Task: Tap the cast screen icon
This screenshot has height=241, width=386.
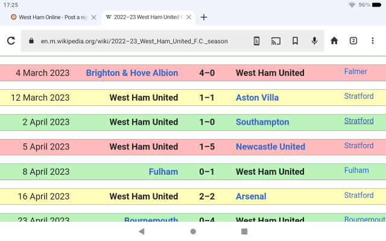Action: pyautogui.click(x=276, y=41)
